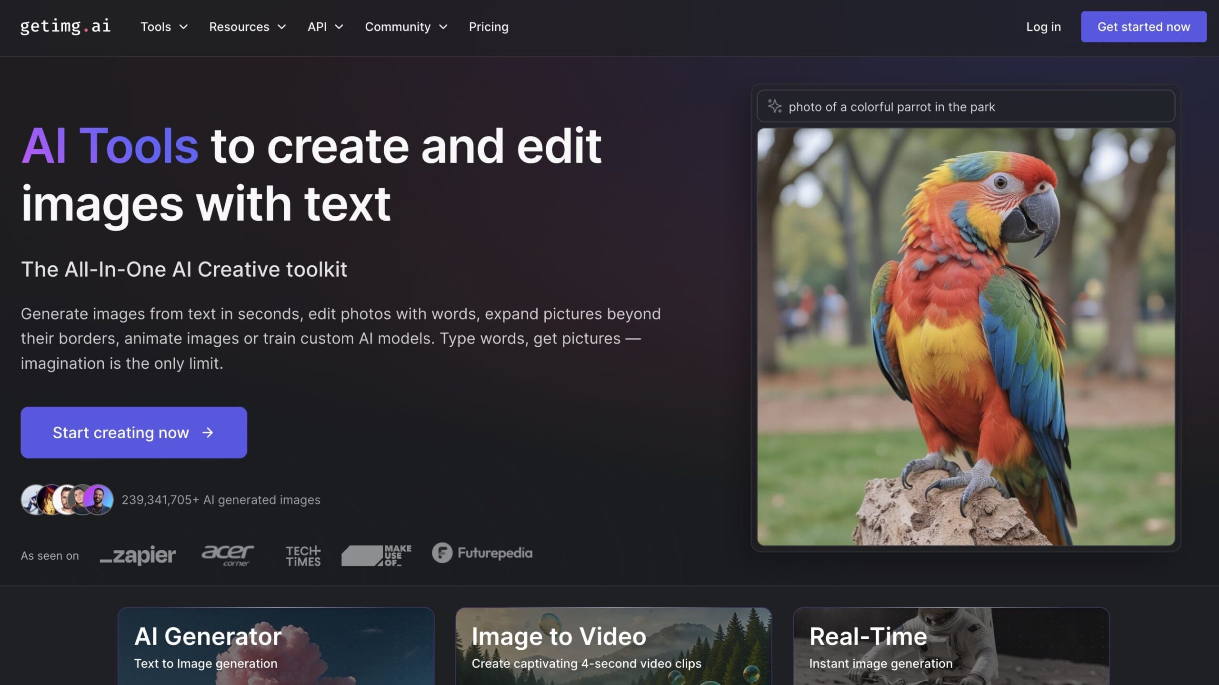Click the Log in link
The image size is (1219, 685).
(1043, 27)
